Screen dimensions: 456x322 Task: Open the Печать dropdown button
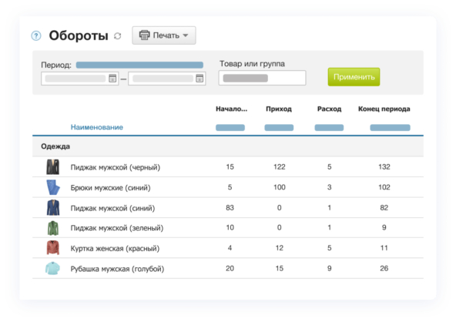[x=164, y=35]
